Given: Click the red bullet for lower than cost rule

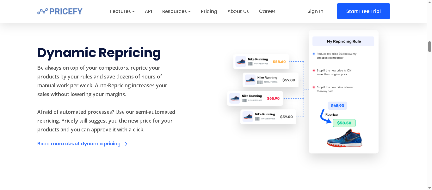Looking at the screenshot, I should point(314,87).
